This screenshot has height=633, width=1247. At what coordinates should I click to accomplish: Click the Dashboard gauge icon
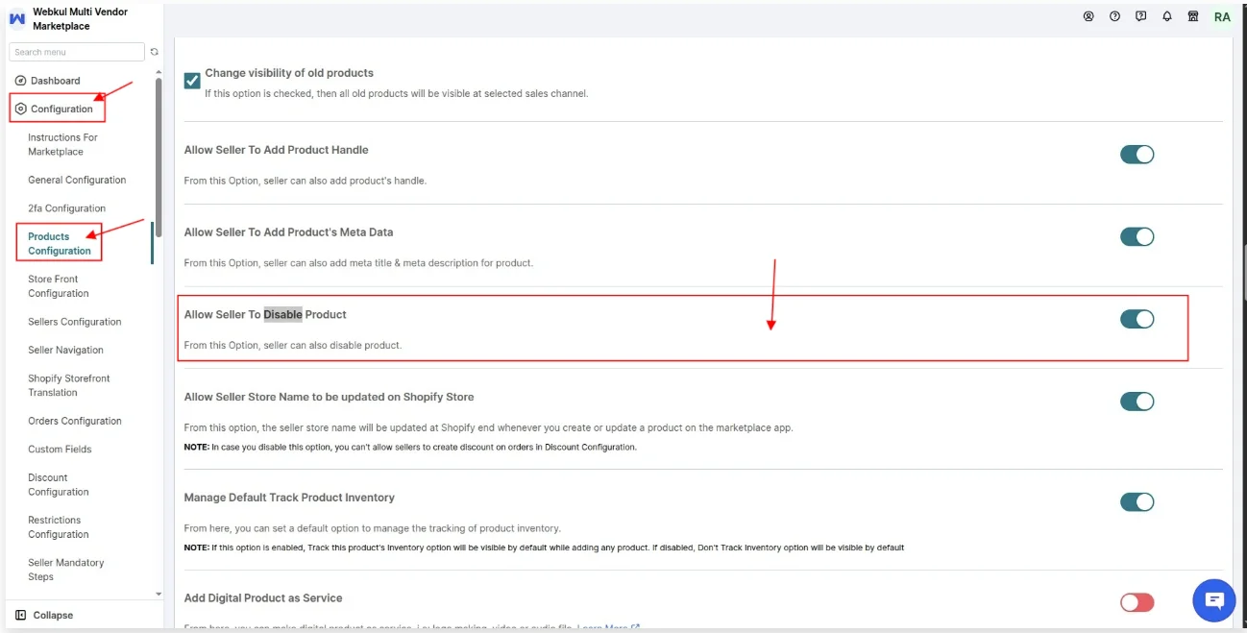21,81
